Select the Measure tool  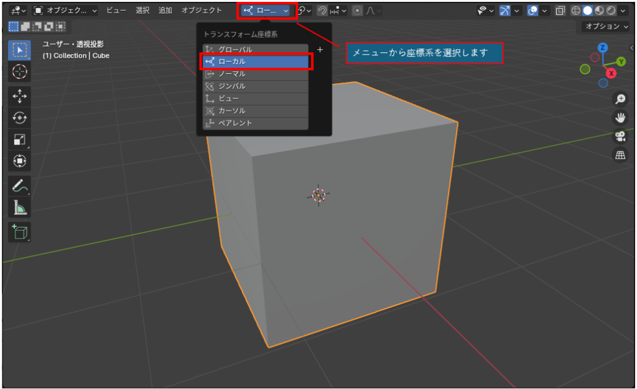(x=19, y=208)
